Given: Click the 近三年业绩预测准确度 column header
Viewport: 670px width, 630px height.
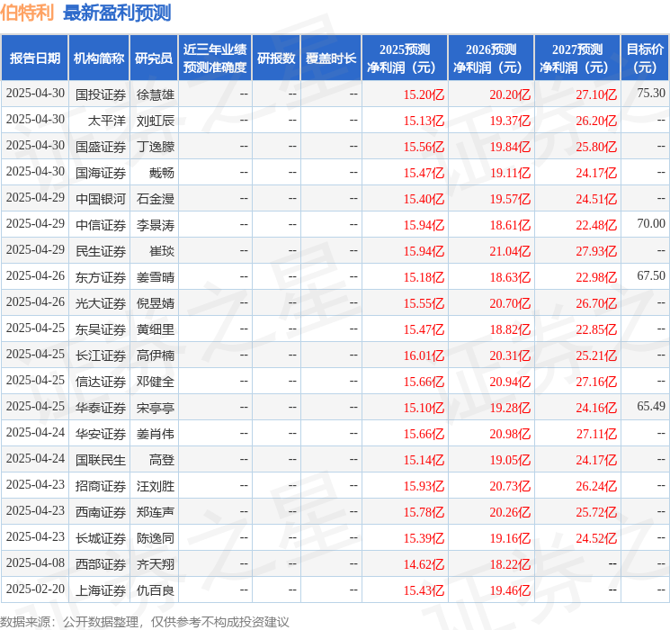Looking at the screenshot, I should pyautogui.click(x=214, y=58).
